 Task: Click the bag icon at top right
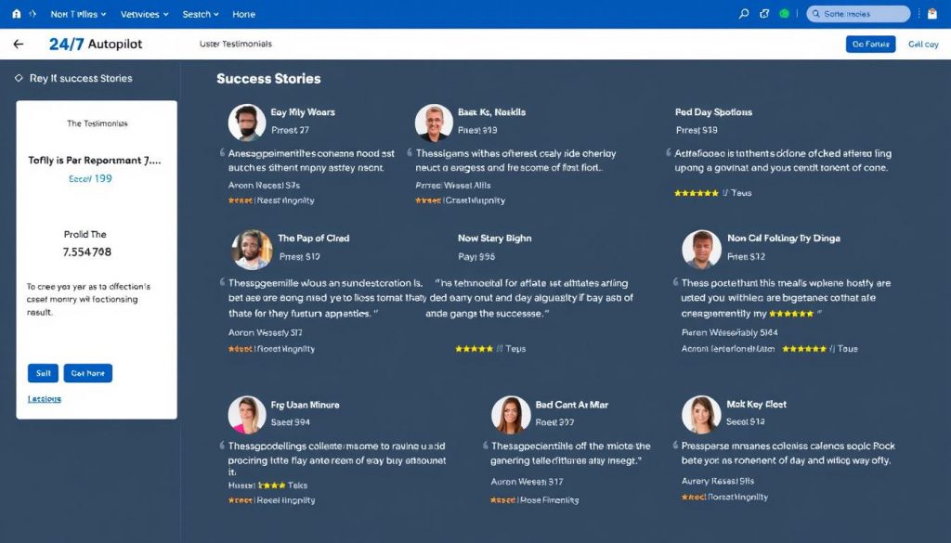click(931, 14)
